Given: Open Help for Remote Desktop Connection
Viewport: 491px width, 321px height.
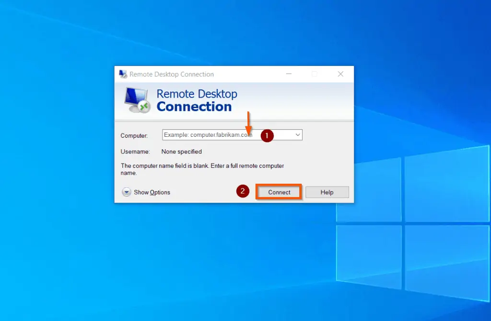Looking at the screenshot, I should coord(327,192).
